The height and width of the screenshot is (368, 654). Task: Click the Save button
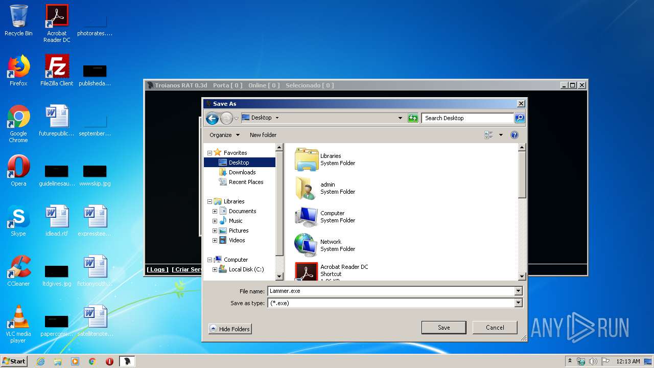(443, 328)
